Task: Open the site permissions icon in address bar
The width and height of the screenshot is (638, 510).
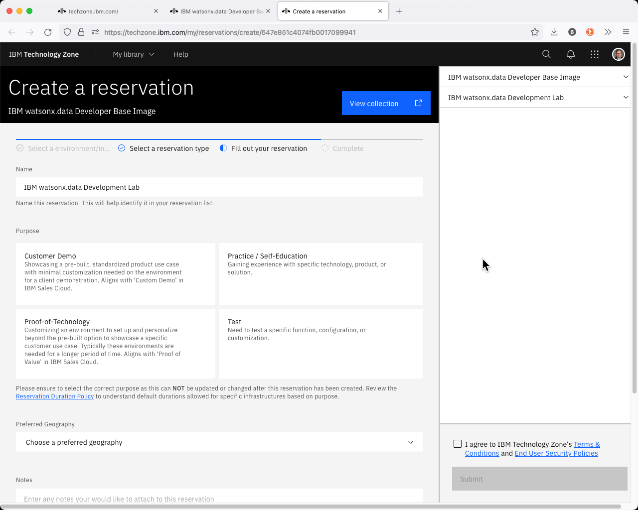Action: pos(95,32)
